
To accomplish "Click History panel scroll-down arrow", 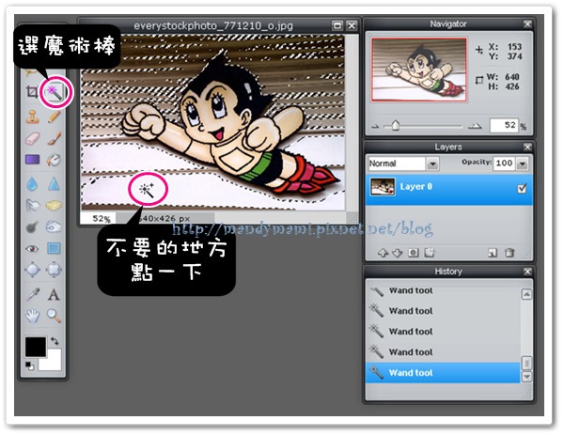I will [x=526, y=377].
